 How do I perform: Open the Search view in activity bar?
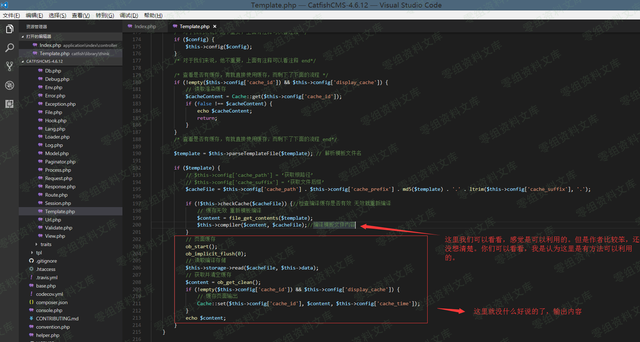point(9,48)
